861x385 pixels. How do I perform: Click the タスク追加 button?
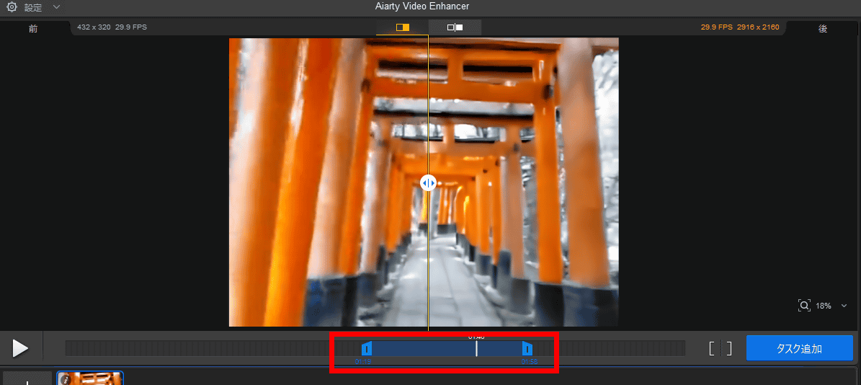click(799, 349)
